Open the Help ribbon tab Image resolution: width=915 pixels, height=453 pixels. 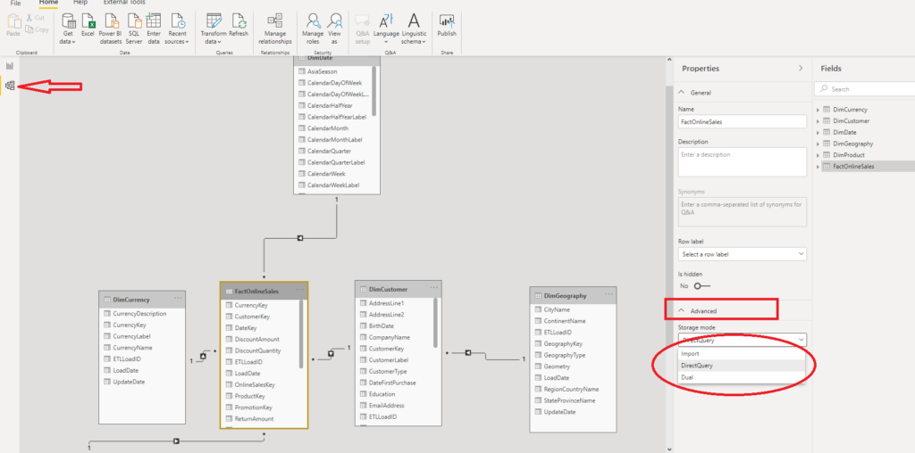[x=80, y=3]
